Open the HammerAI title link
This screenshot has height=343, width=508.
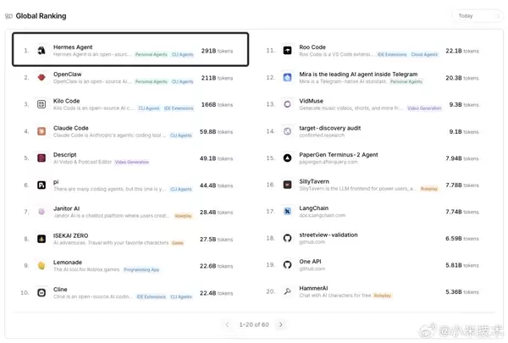(313, 288)
